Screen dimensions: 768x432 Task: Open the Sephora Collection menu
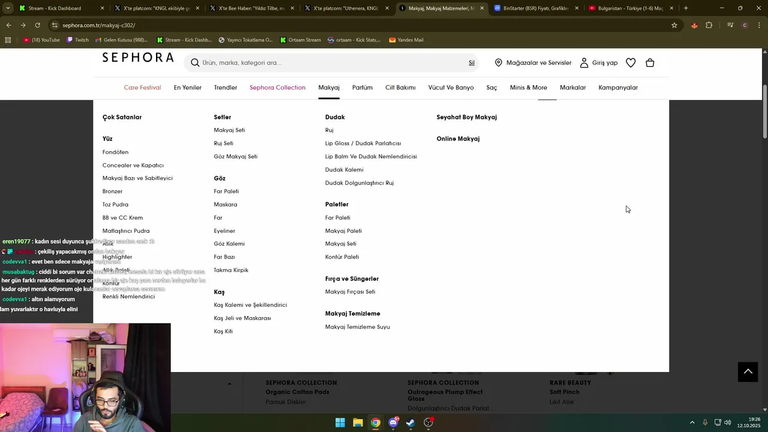coord(277,88)
